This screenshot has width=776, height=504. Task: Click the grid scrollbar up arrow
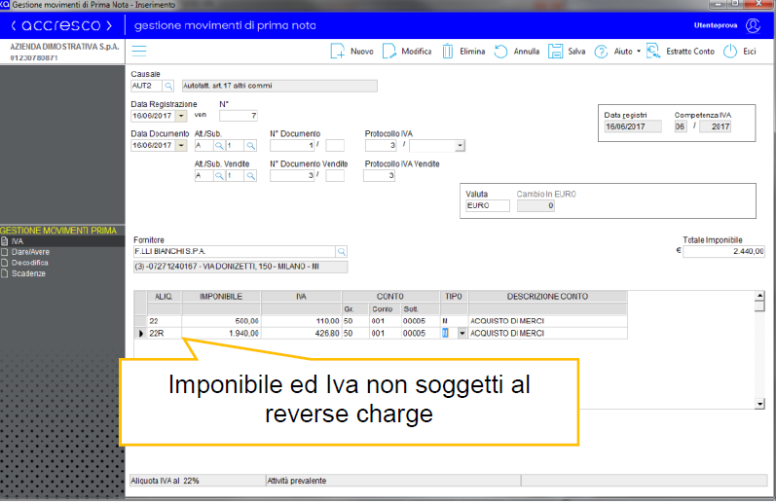click(x=759, y=296)
